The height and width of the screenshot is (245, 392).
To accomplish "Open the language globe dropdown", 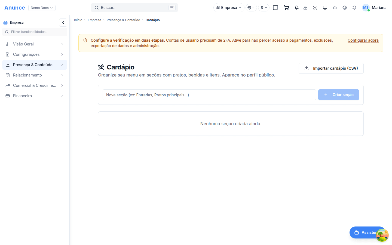I will (251, 8).
